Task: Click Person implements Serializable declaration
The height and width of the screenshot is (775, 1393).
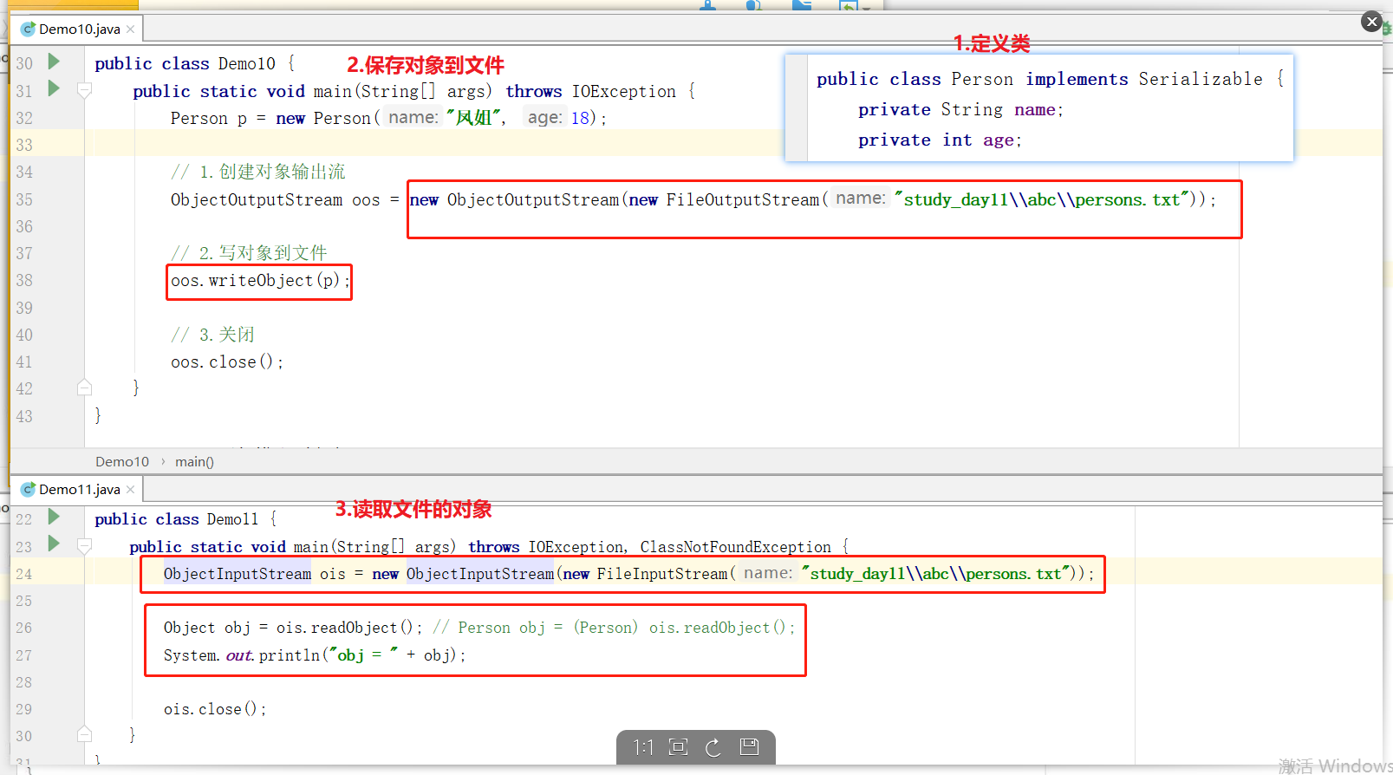Action: pos(1050,80)
